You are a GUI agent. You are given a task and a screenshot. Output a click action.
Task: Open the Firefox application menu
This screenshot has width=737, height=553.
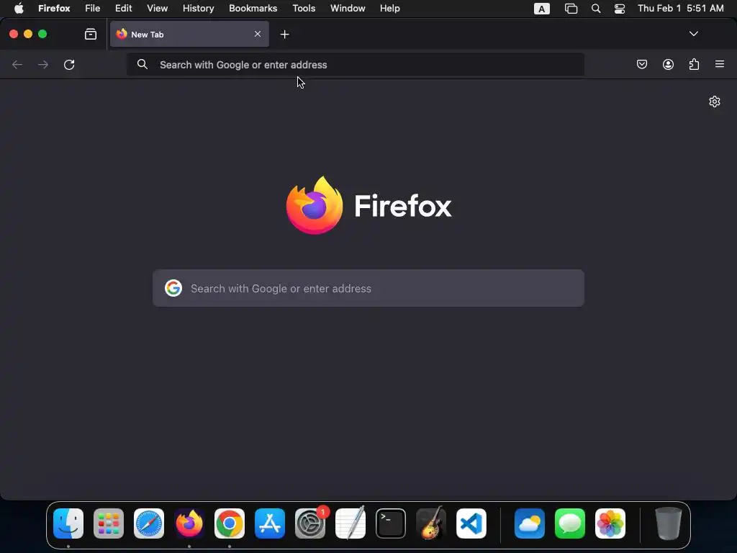coord(54,9)
